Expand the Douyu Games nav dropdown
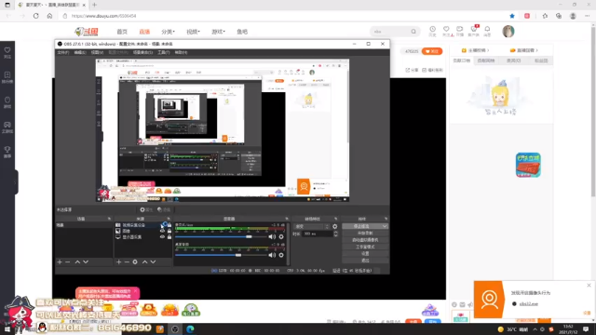Viewport: 596px width, 335px height. [218, 32]
